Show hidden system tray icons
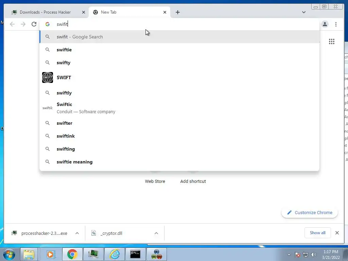This screenshot has width=348, height=261. pyautogui.click(x=289, y=255)
